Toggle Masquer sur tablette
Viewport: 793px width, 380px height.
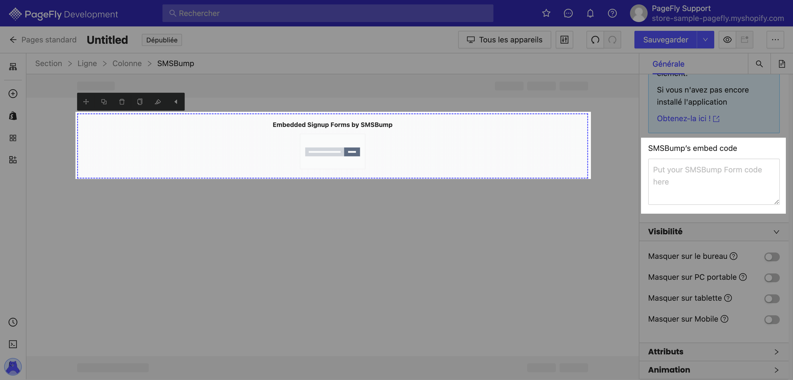click(x=772, y=298)
